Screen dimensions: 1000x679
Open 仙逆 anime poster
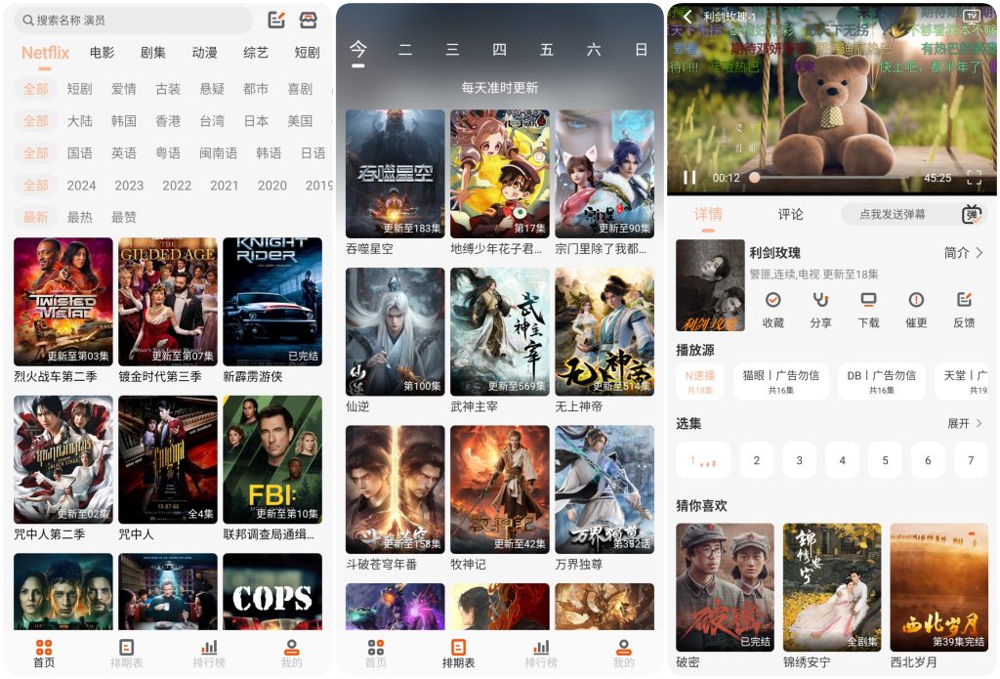coord(395,332)
